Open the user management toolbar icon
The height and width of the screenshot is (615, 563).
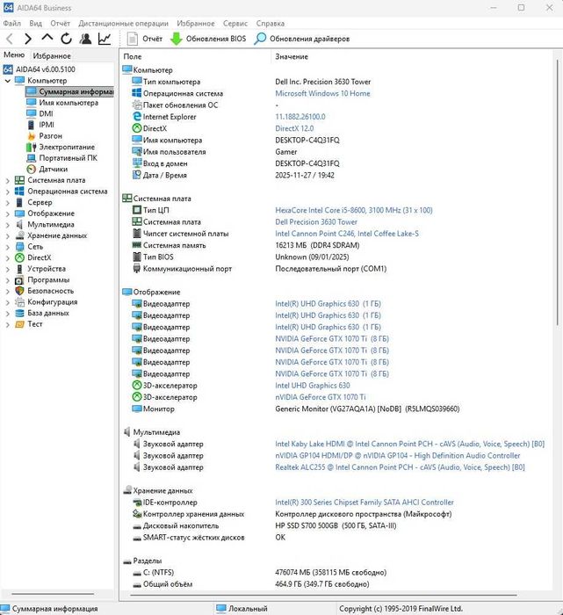[85, 39]
